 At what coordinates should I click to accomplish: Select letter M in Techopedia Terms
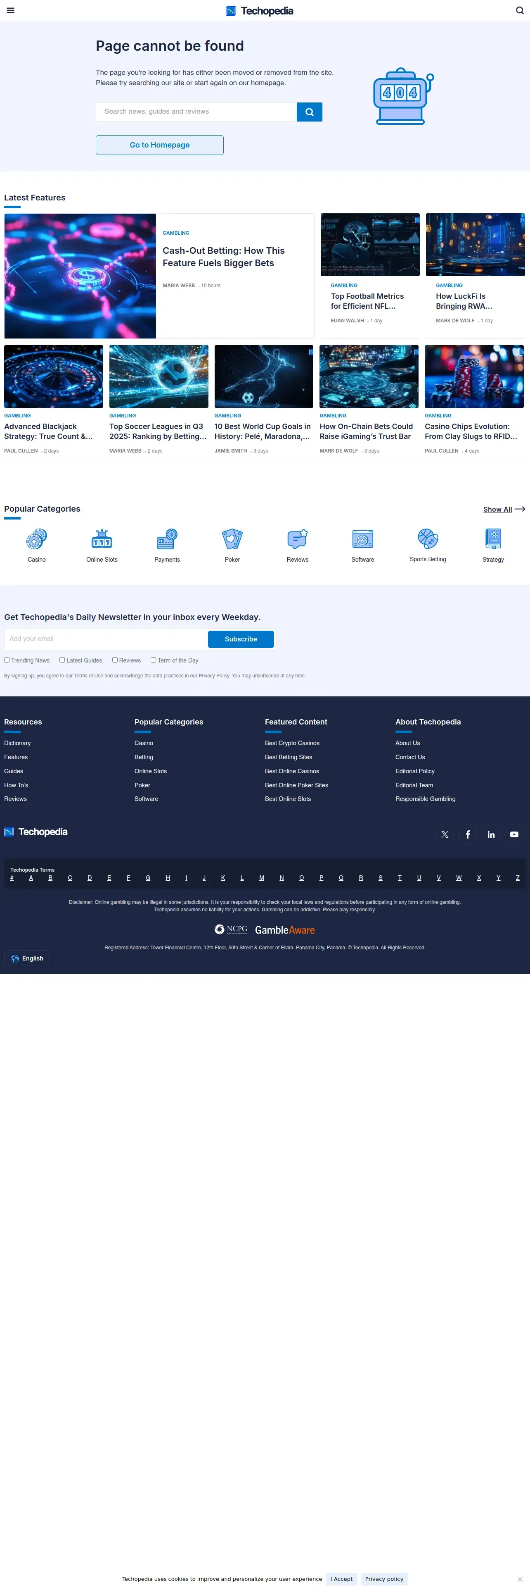(x=262, y=878)
